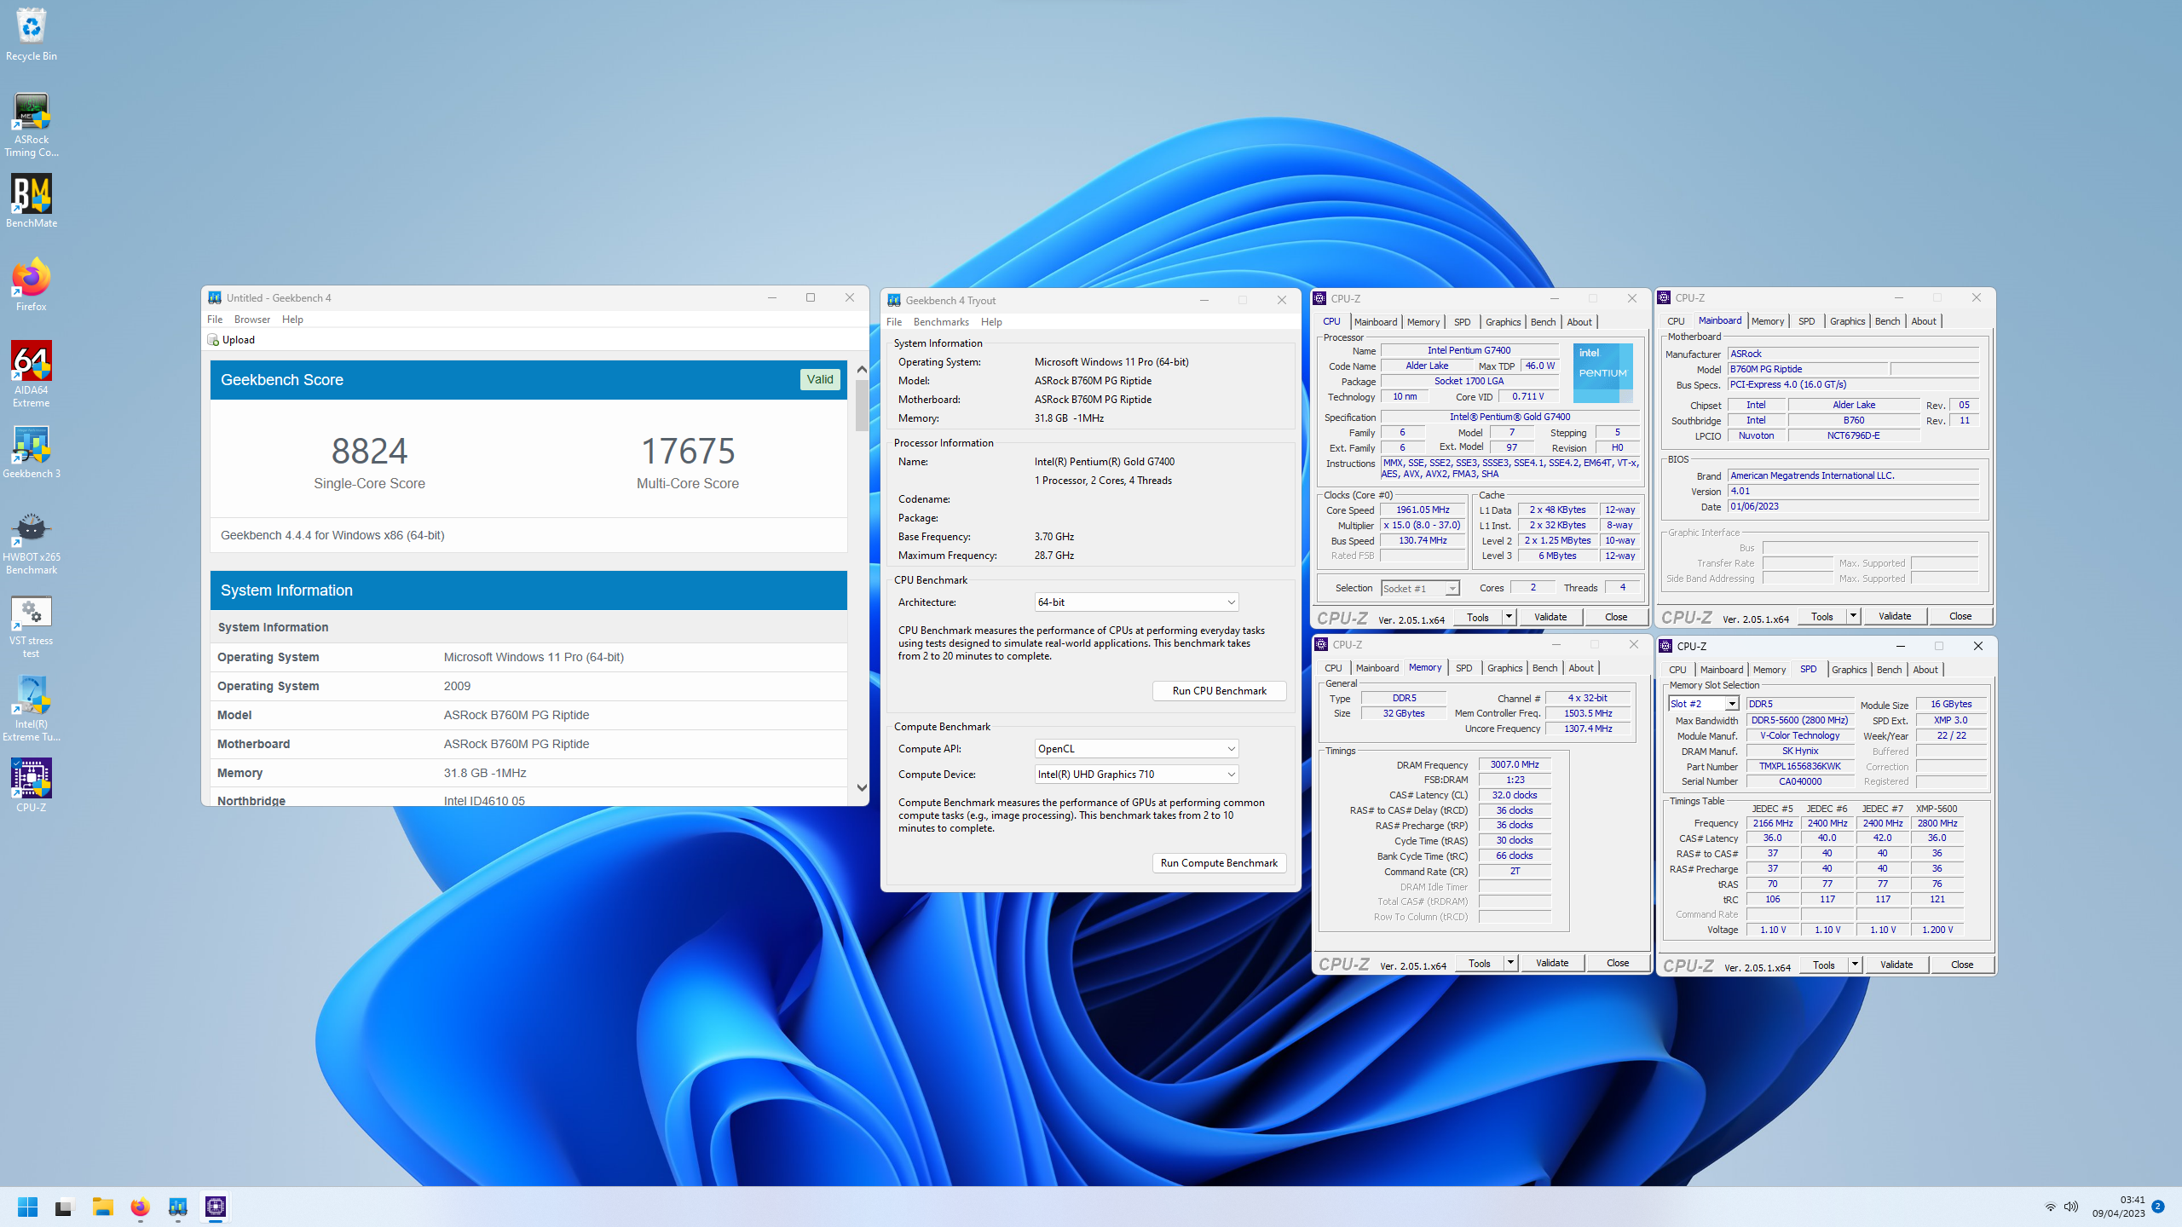
Task: Switch to Bench tab in CPU-Z CPU window
Action: 1543,322
